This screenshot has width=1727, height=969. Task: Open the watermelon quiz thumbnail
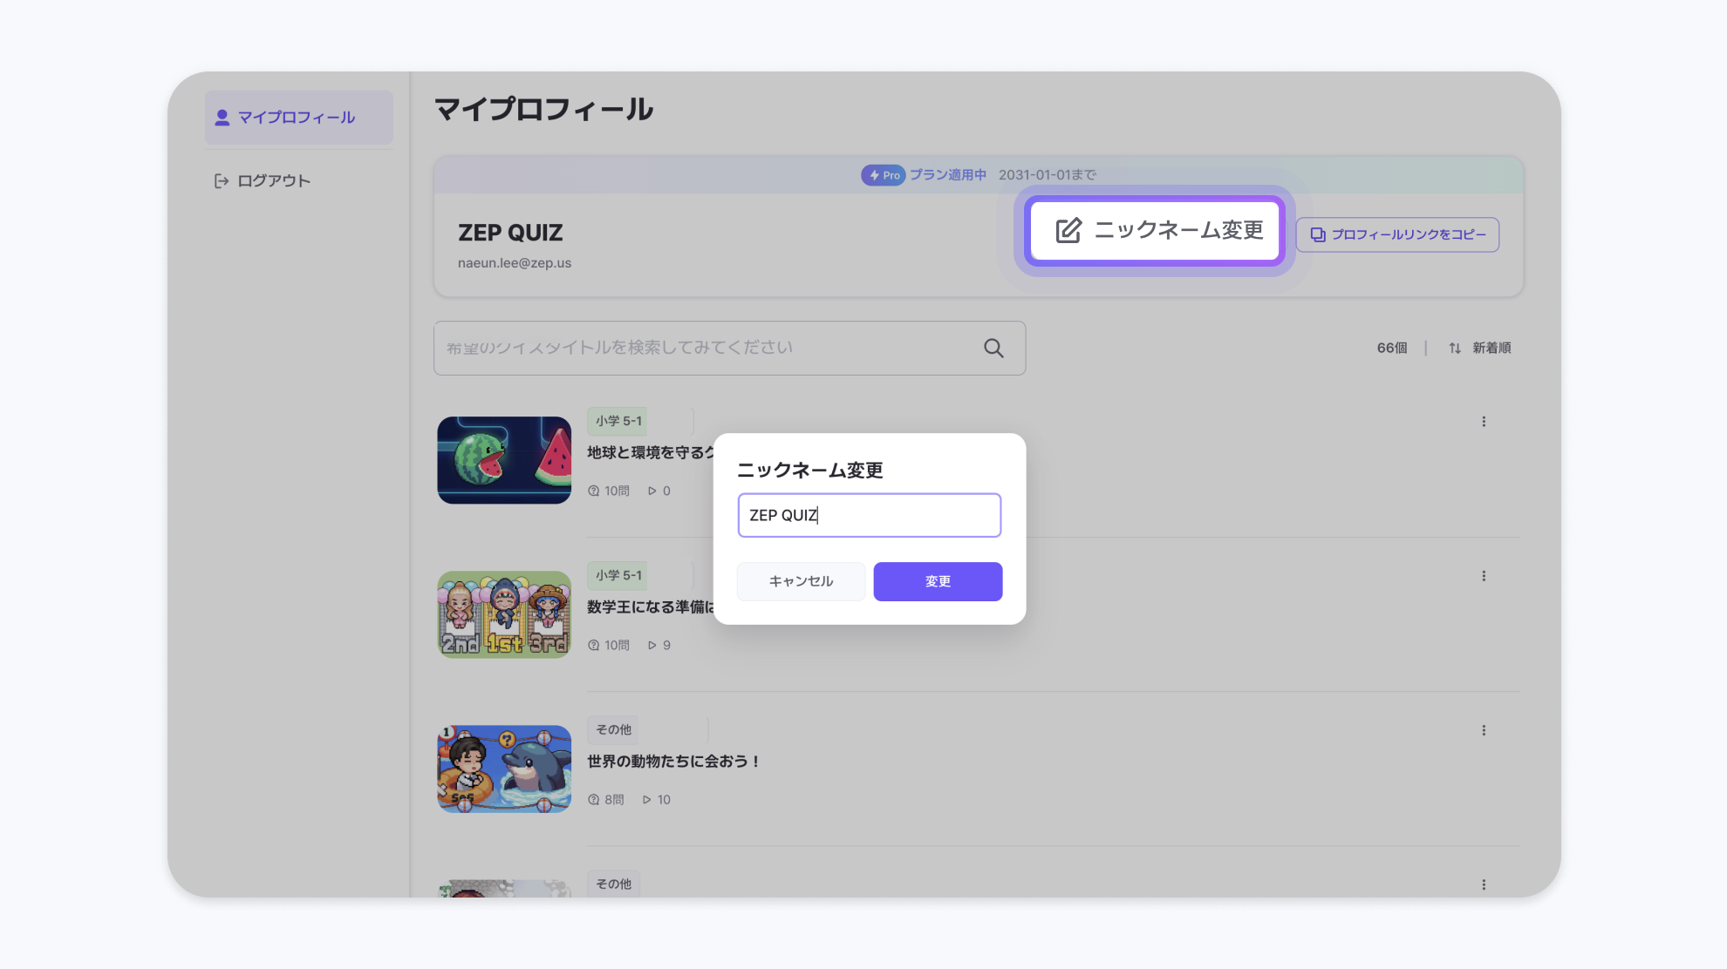504,460
